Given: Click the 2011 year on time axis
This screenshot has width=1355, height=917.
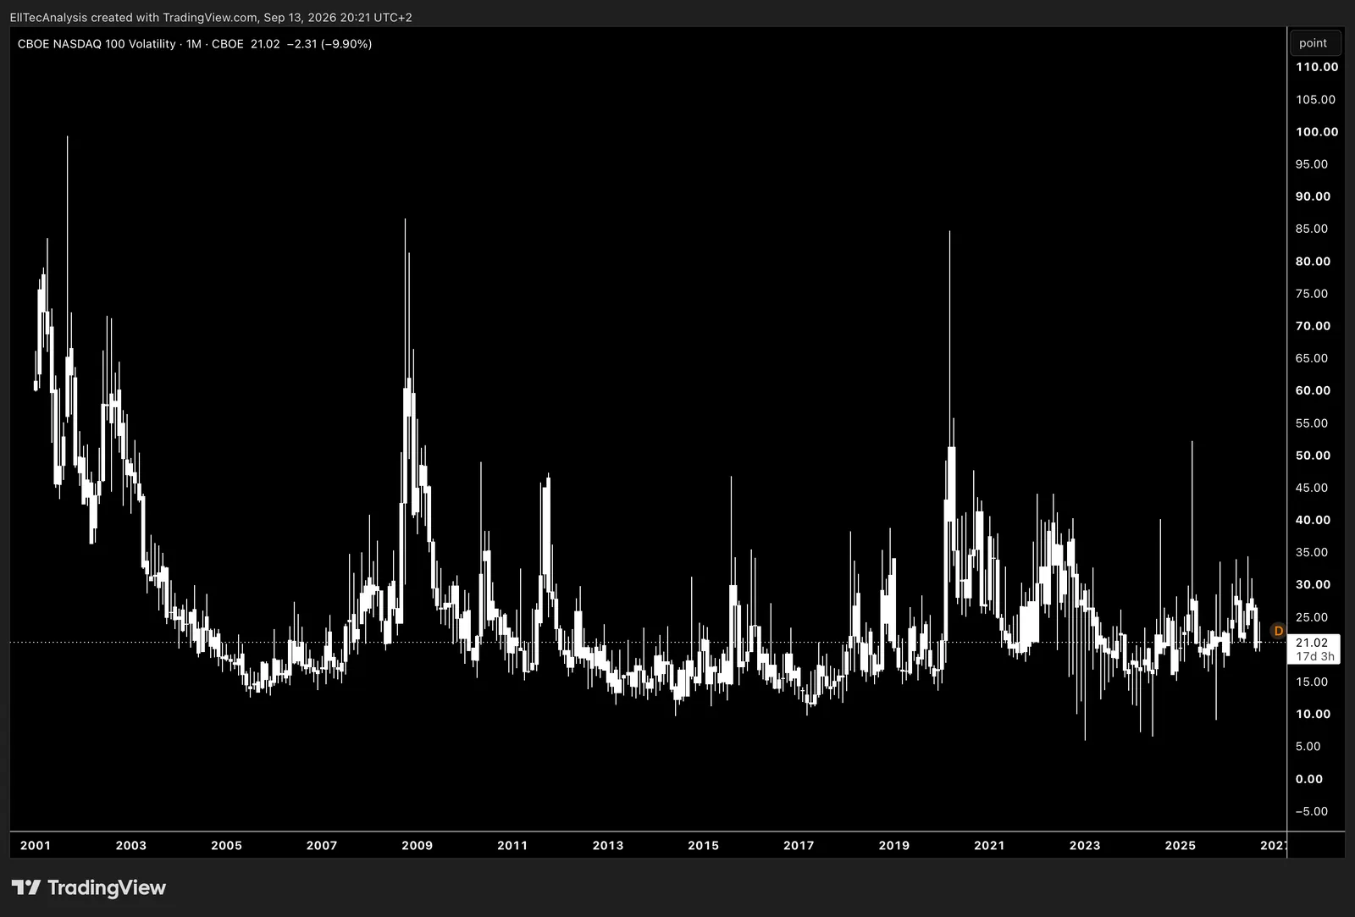Looking at the screenshot, I should tap(512, 845).
